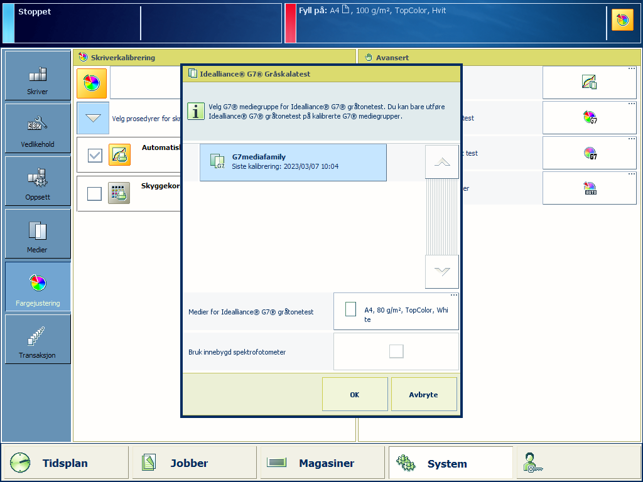Screen dimensions: 643x482
Task: Switch to the System tab
Action: point(451,463)
